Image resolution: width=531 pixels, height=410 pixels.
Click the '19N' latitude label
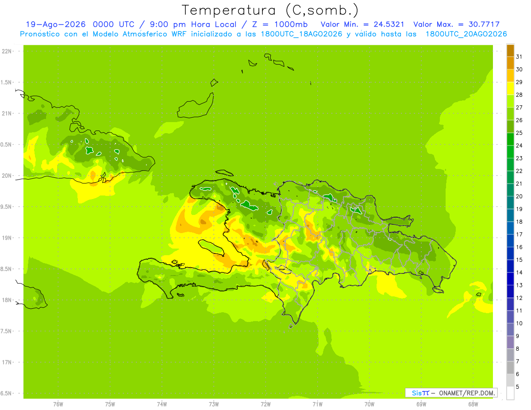7,238
